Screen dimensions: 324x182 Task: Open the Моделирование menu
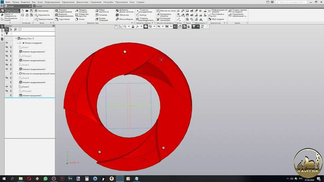52,2
